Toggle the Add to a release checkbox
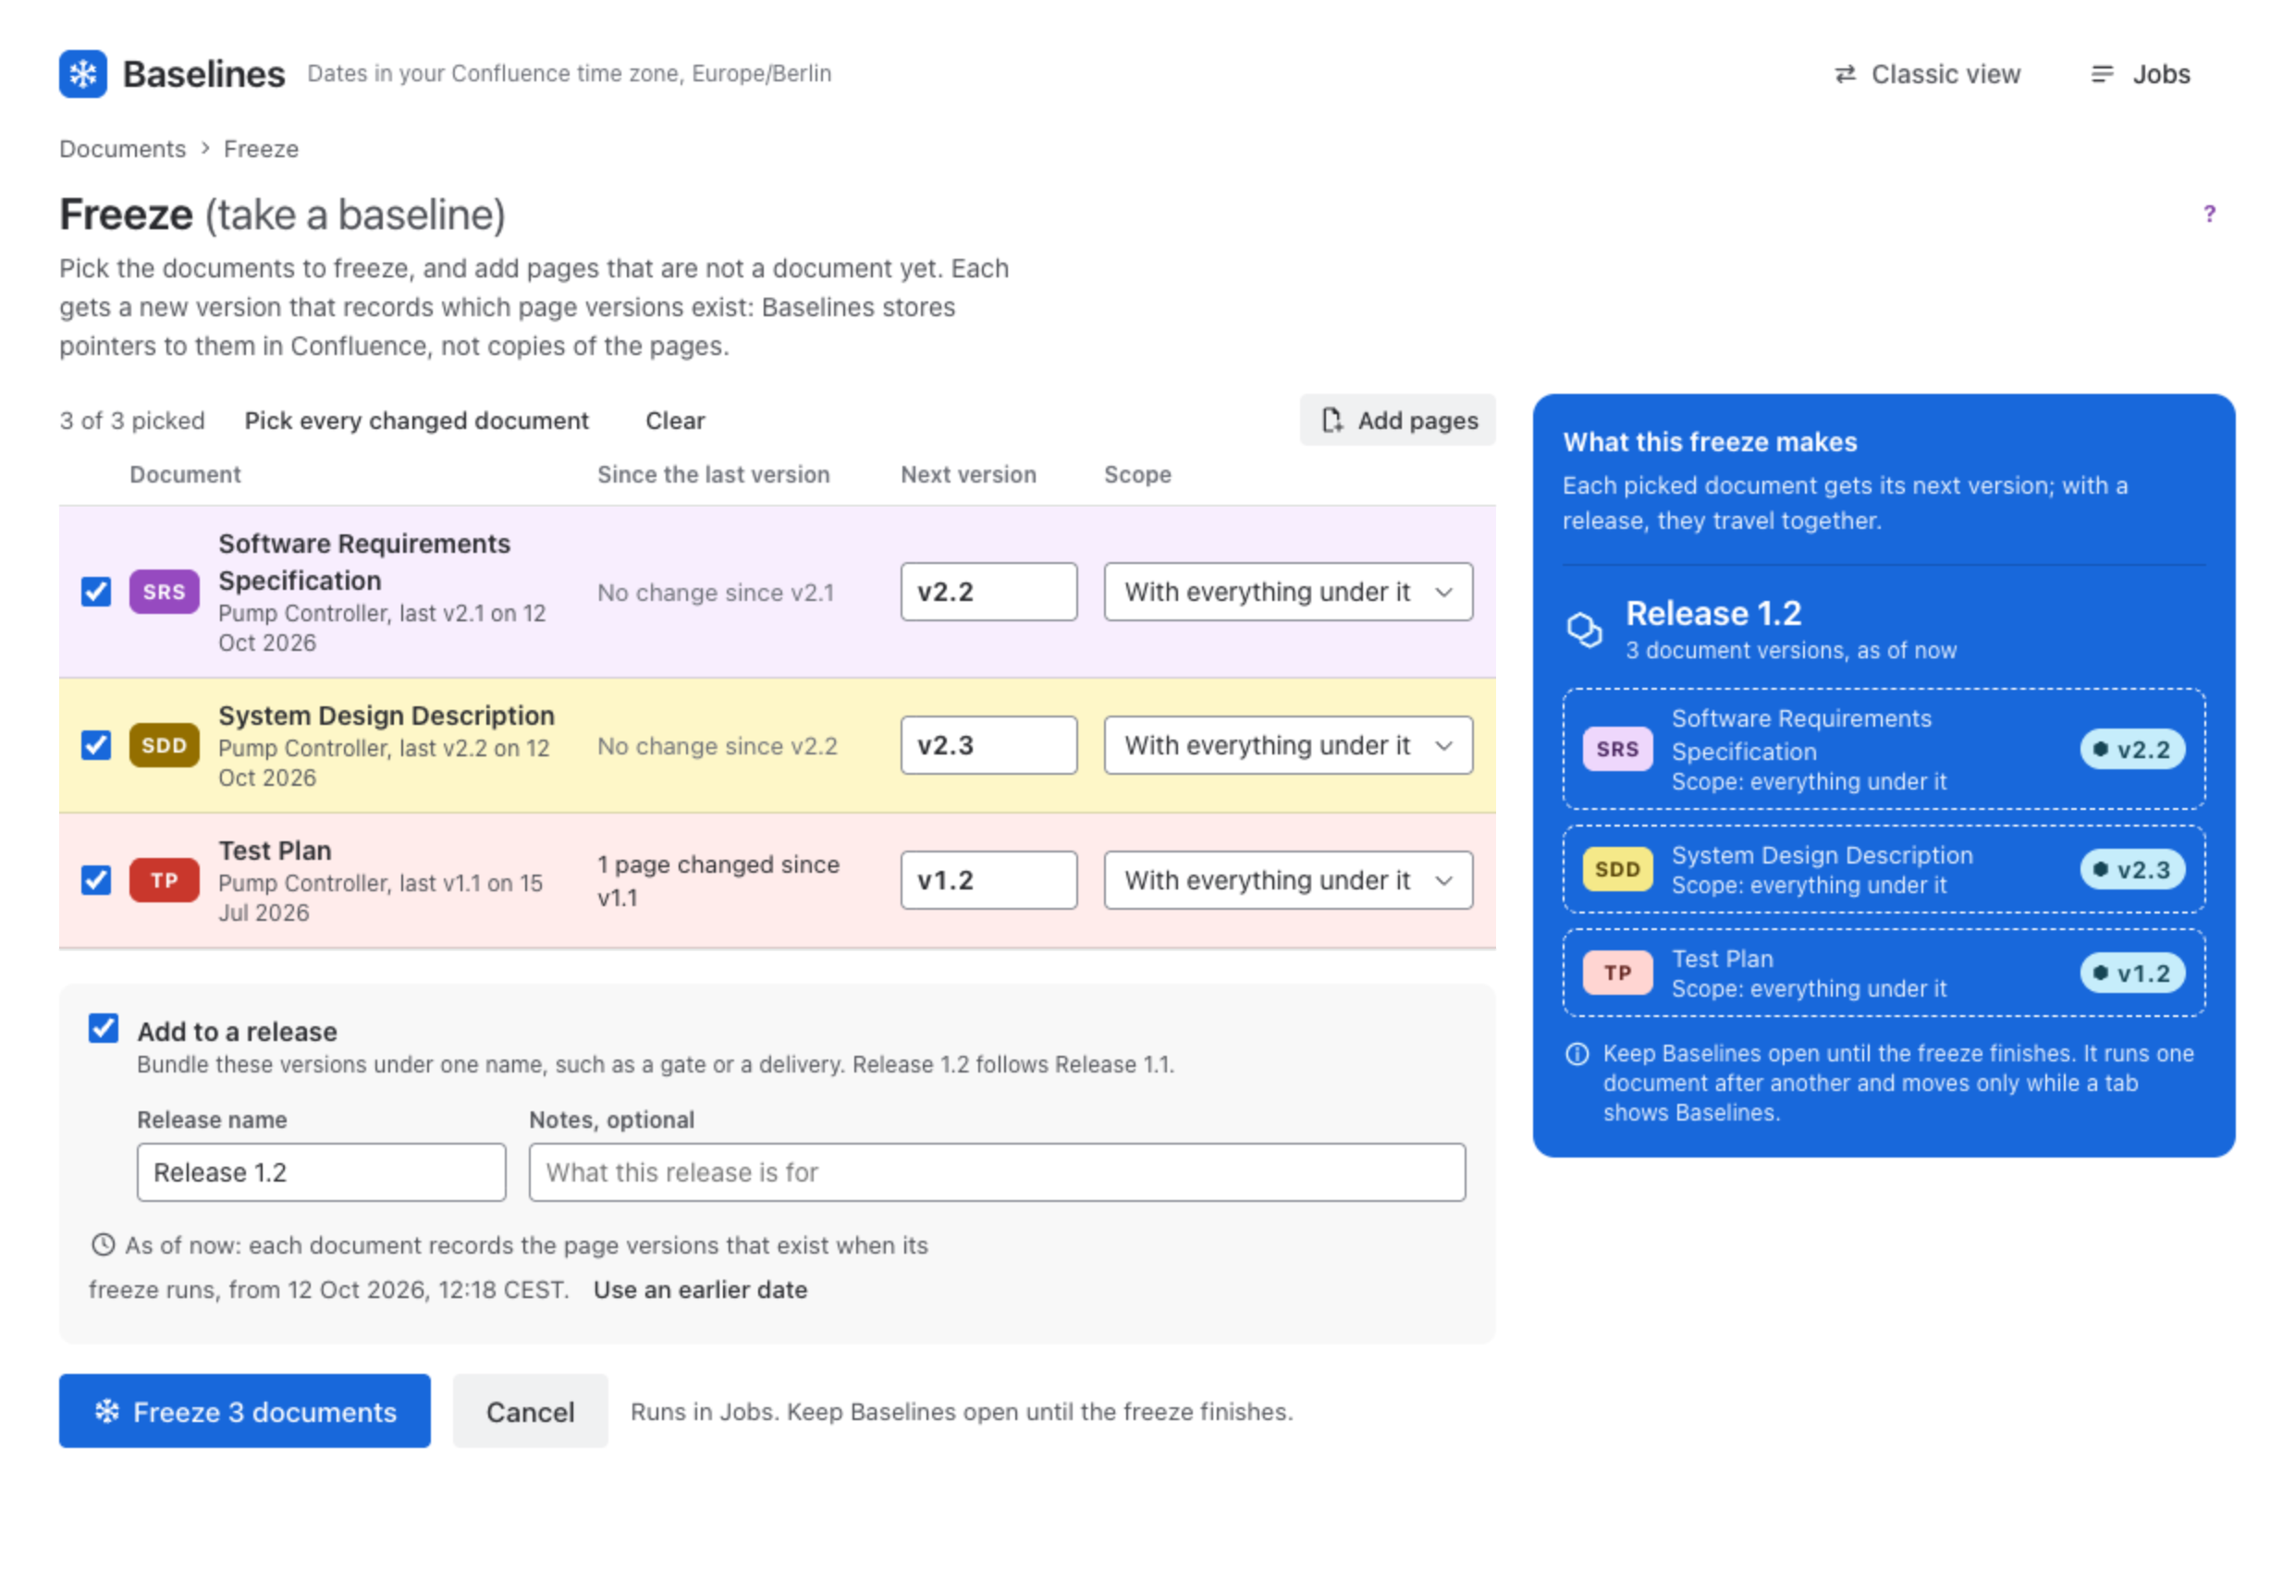 tap(104, 1029)
